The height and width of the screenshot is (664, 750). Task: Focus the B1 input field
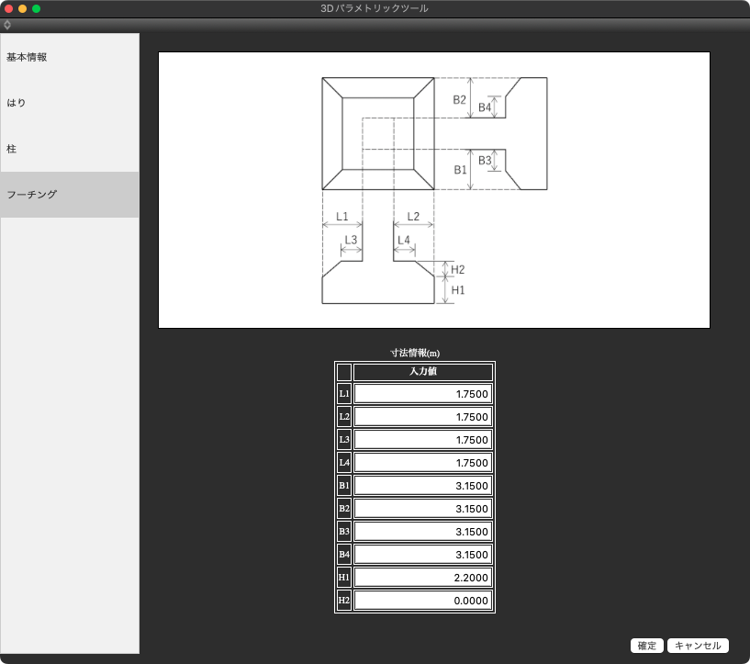[423, 486]
